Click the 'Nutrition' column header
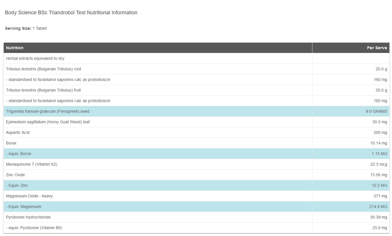Image resolution: width=392 pixels, height=236 pixels. [158, 48]
